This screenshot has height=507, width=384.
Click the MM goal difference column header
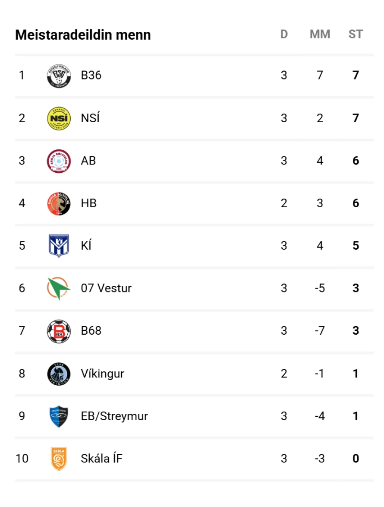coord(320,35)
